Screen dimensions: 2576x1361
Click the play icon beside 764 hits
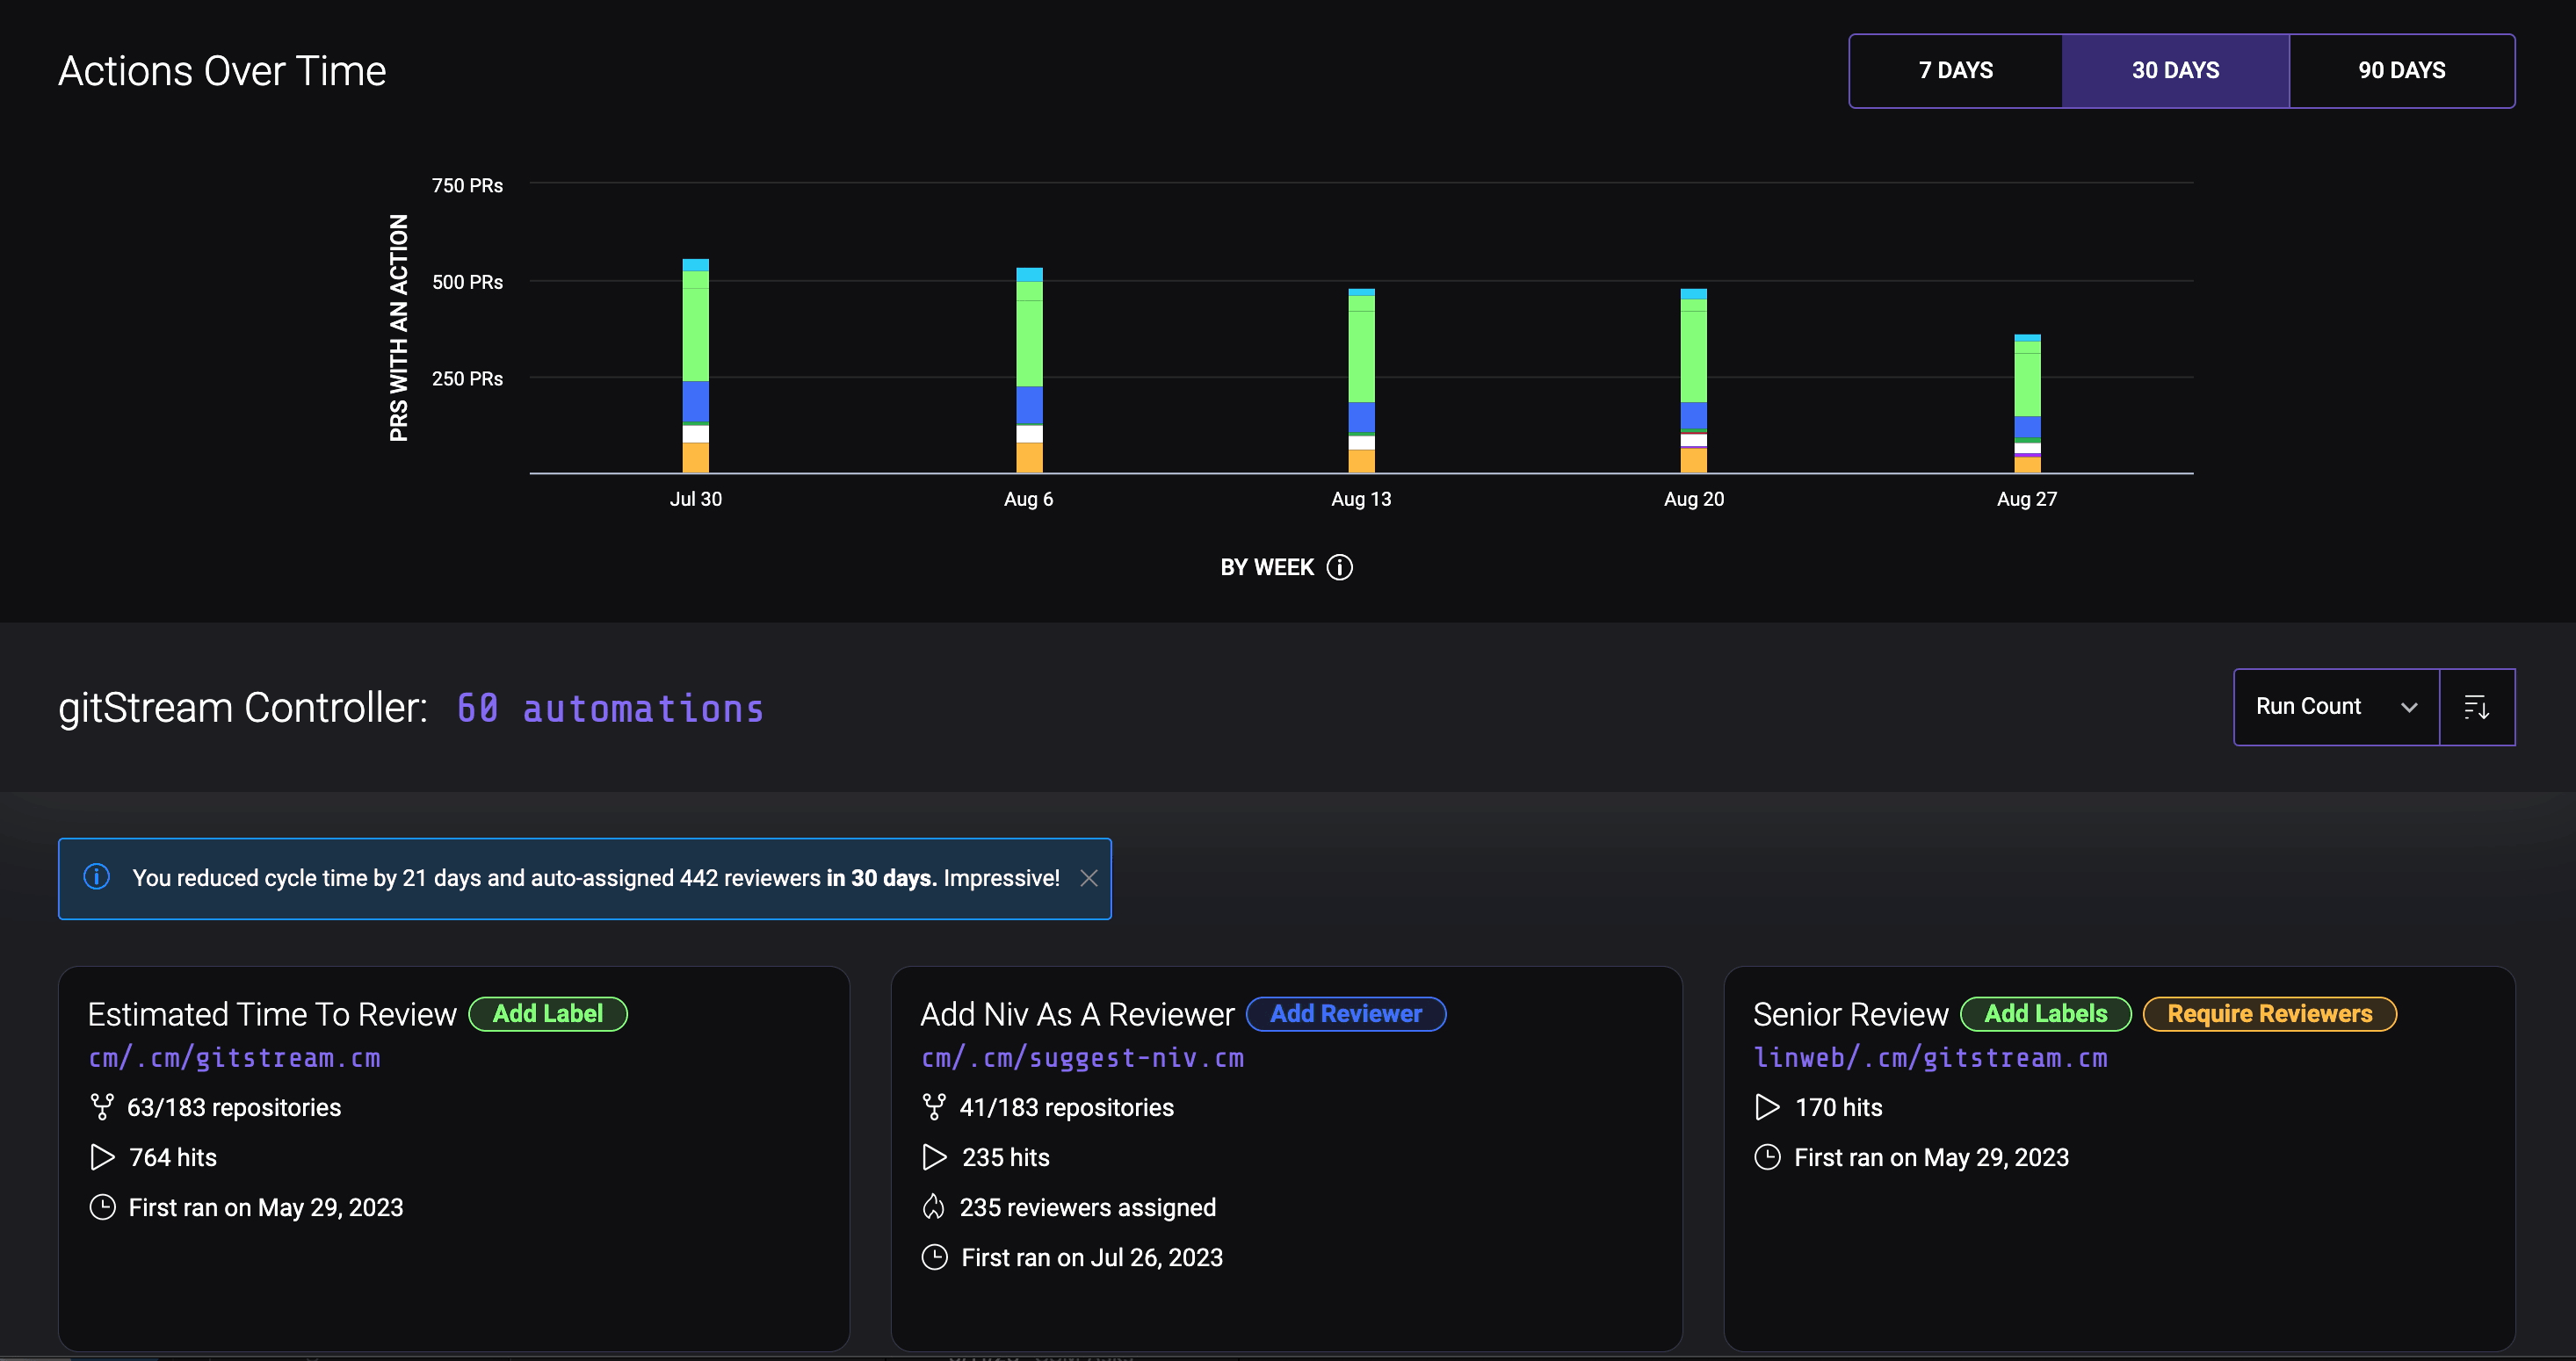[x=102, y=1157]
